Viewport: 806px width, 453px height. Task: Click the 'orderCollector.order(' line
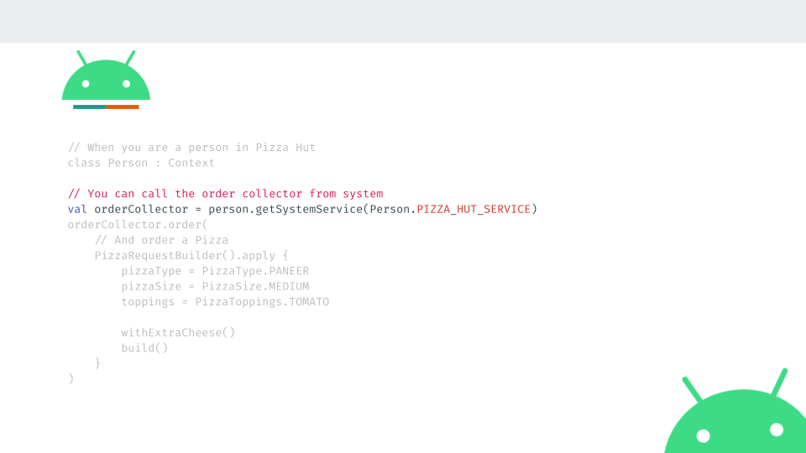point(138,225)
